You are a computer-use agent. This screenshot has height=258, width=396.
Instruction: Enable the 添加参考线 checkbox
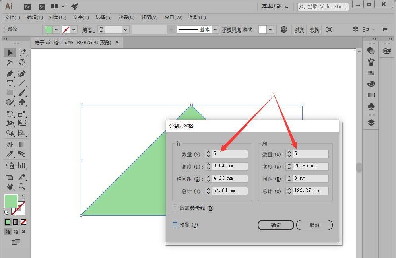(175, 208)
